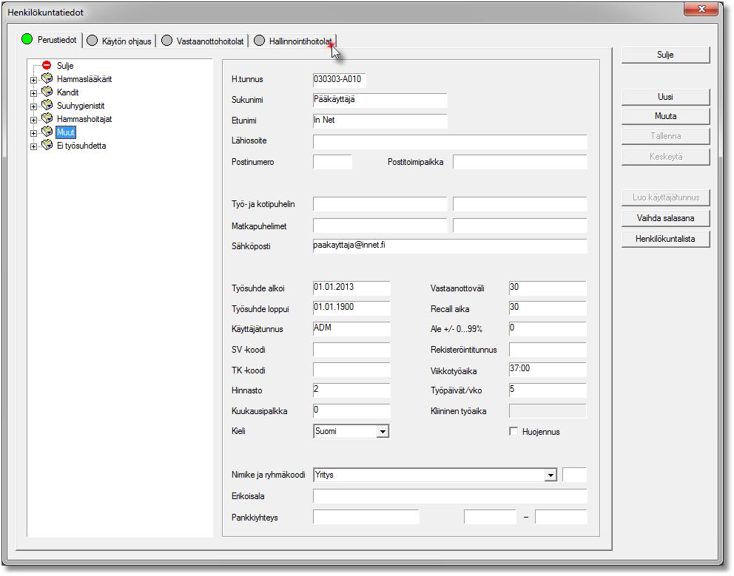Toggle the Huojennus checkbox
This screenshot has height=576, width=734.
coord(514,431)
